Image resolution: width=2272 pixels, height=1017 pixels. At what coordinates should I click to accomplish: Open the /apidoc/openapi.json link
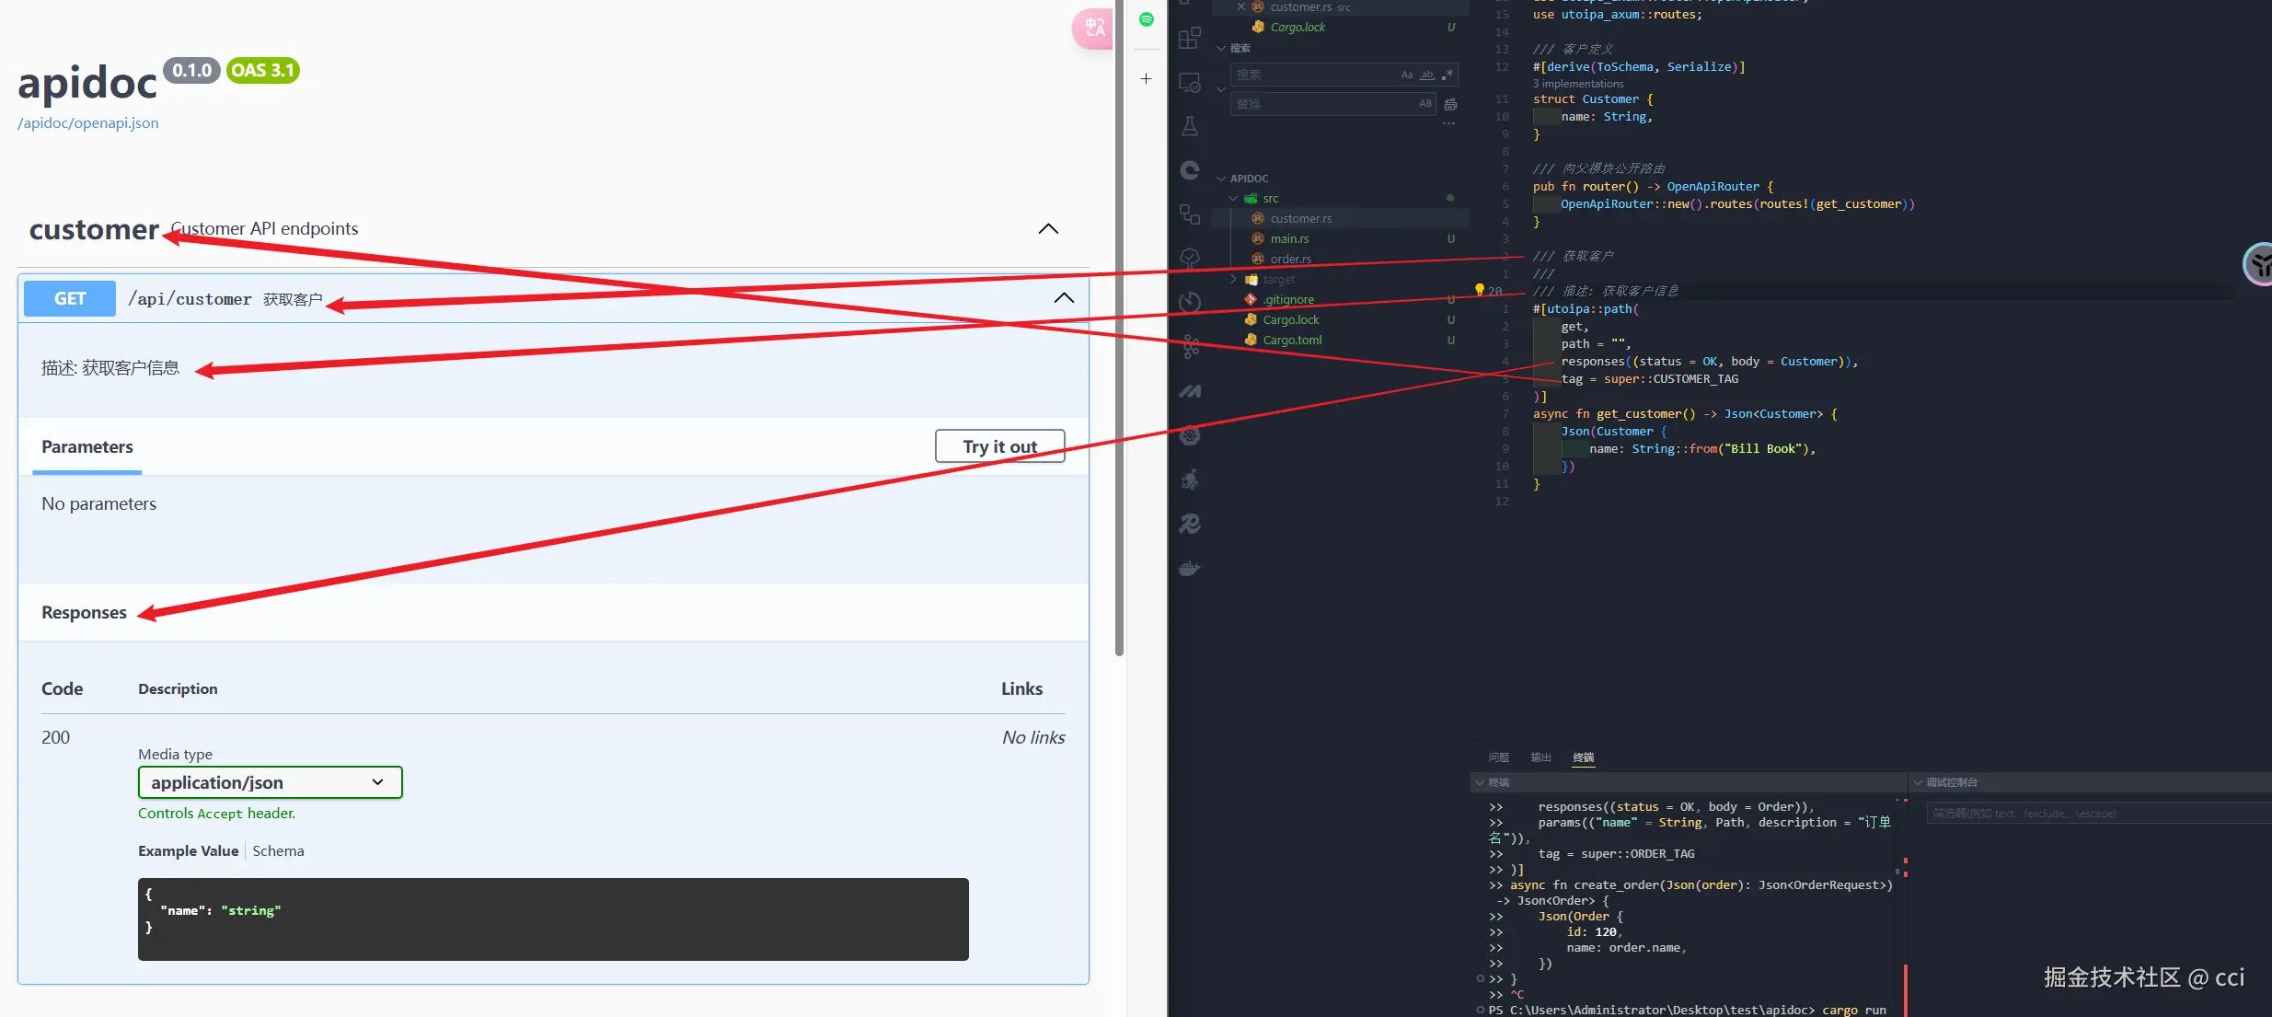point(88,123)
